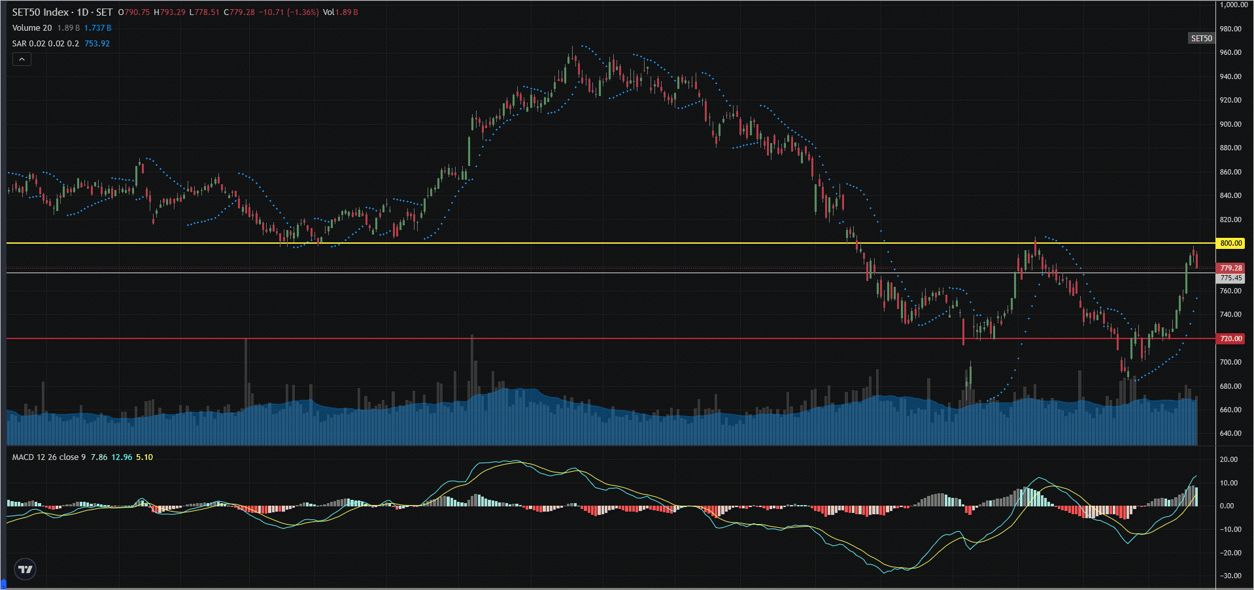This screenshot has height=590, width=1254.
Task: Select the Volume 20 indicator legend
Action: [x=32, y=28]
